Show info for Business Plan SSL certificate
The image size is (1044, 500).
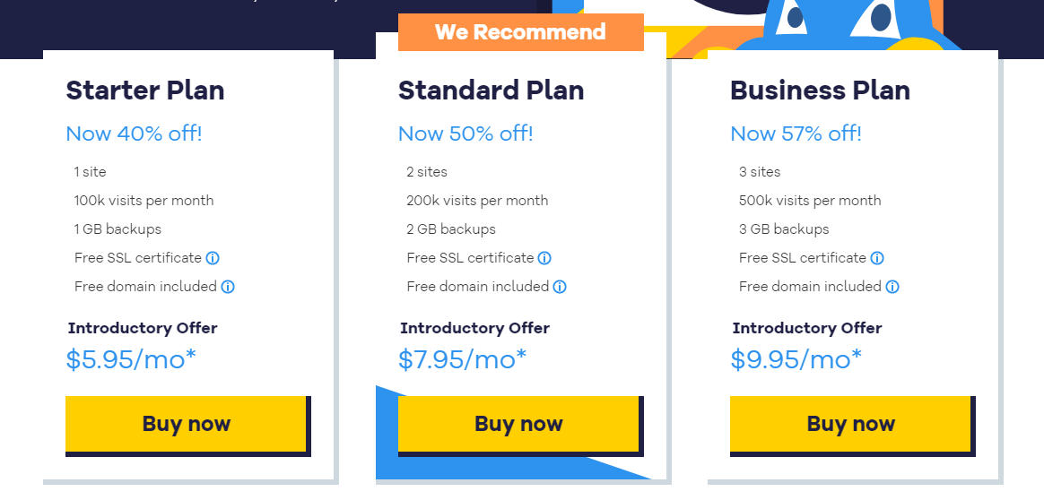(877, 258)
